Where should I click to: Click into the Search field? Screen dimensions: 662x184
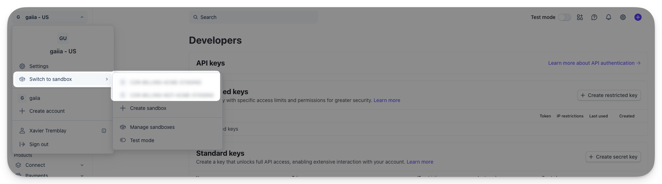pos(254,17)
